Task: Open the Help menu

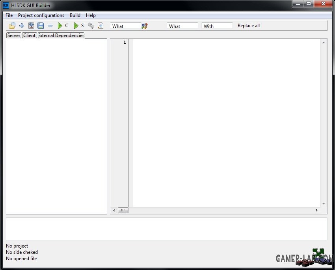Action: tap(91, 15)
